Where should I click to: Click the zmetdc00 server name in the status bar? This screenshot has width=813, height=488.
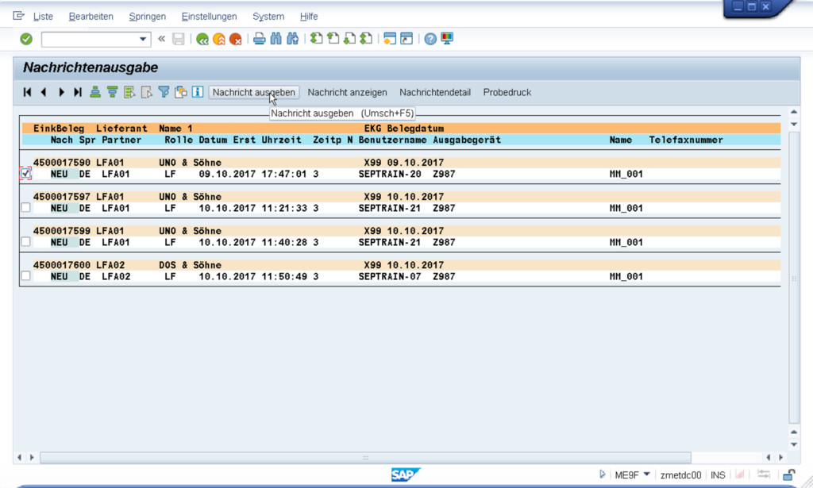tap(680, 475)
